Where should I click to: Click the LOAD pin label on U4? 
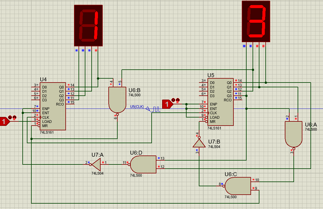tap(47, 122)
